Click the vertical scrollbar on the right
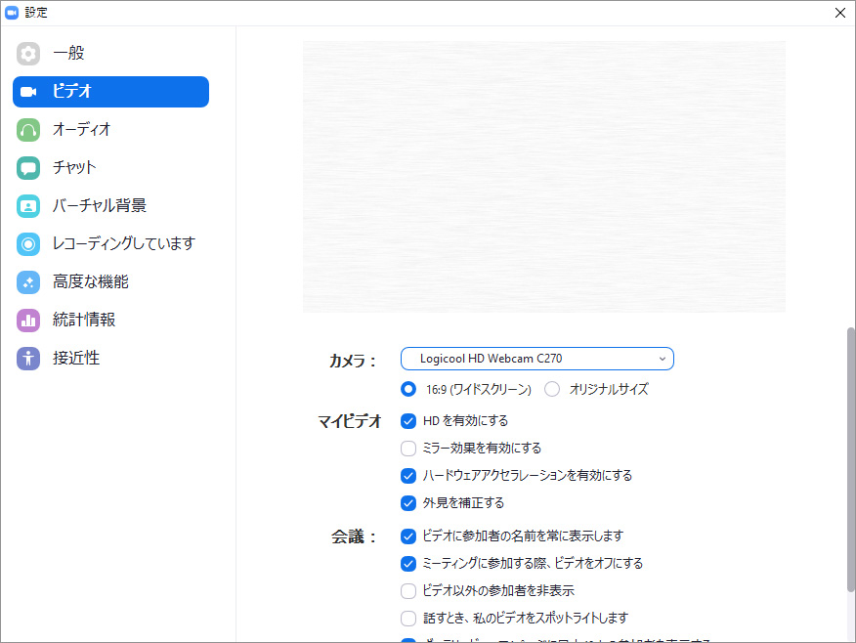 click(850, 459)
